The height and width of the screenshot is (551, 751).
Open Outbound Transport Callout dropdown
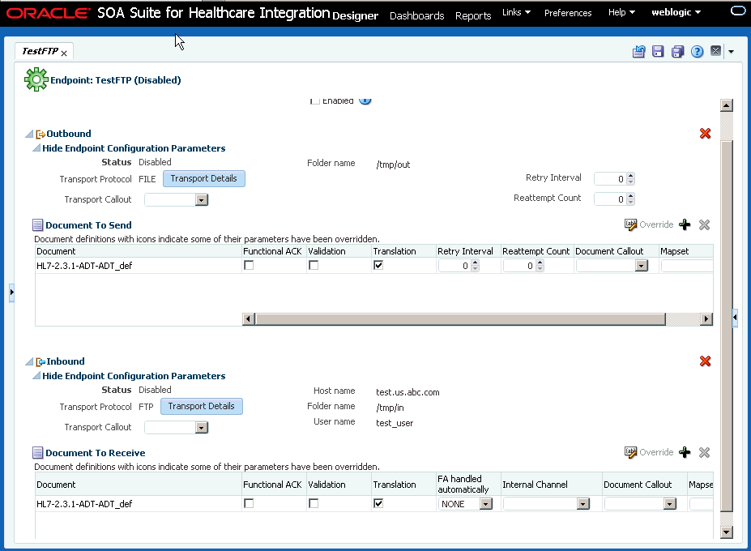point(202,200)
